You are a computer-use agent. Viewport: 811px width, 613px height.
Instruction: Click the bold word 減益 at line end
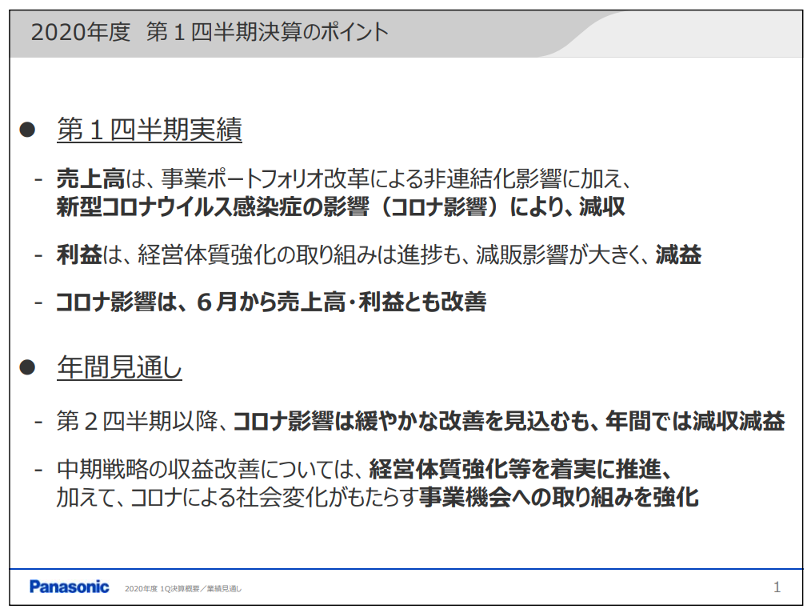coord(678,254)
